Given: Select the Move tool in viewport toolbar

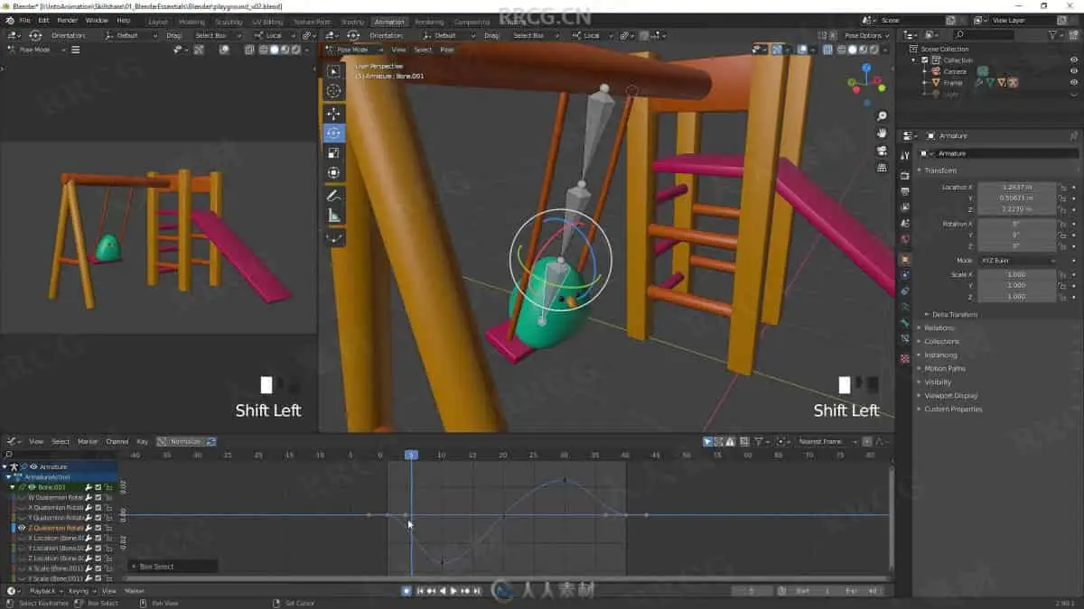Looking at the screenshot, I should point(333,114).
